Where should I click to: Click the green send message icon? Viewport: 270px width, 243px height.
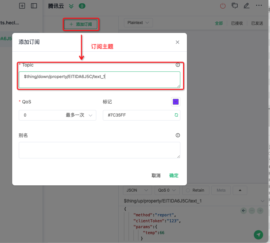pos(259,234)
